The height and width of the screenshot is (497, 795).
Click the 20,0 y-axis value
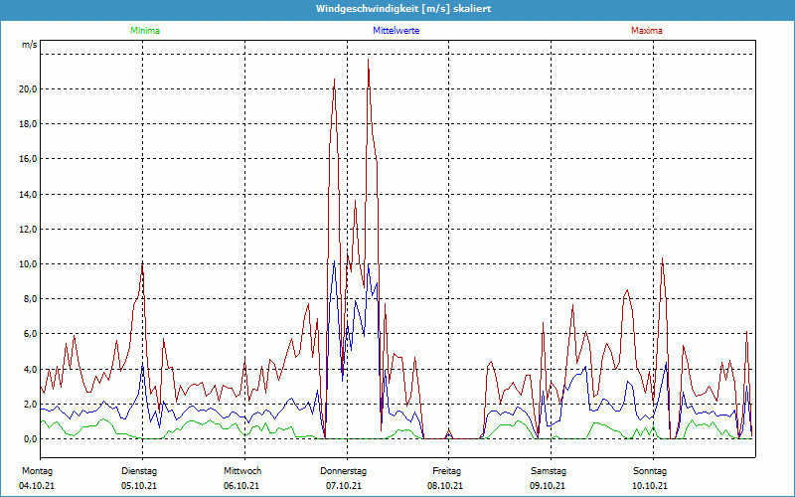coord(28,89)
